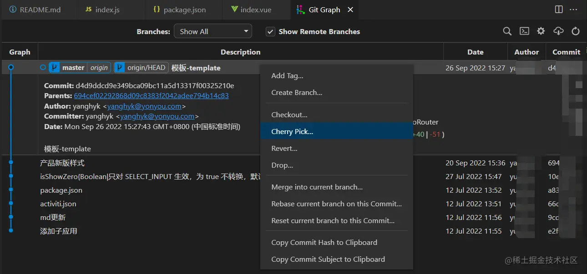Click the full commit hash d4d9ddcd9e349...
Image resolution: width=587 pixels, height=274 pixels.
coord(155,86)
